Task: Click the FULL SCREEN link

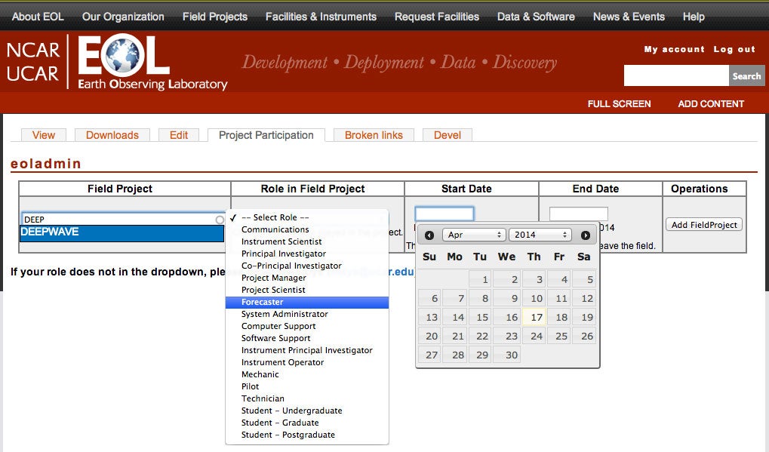Action: click(619, 104)
